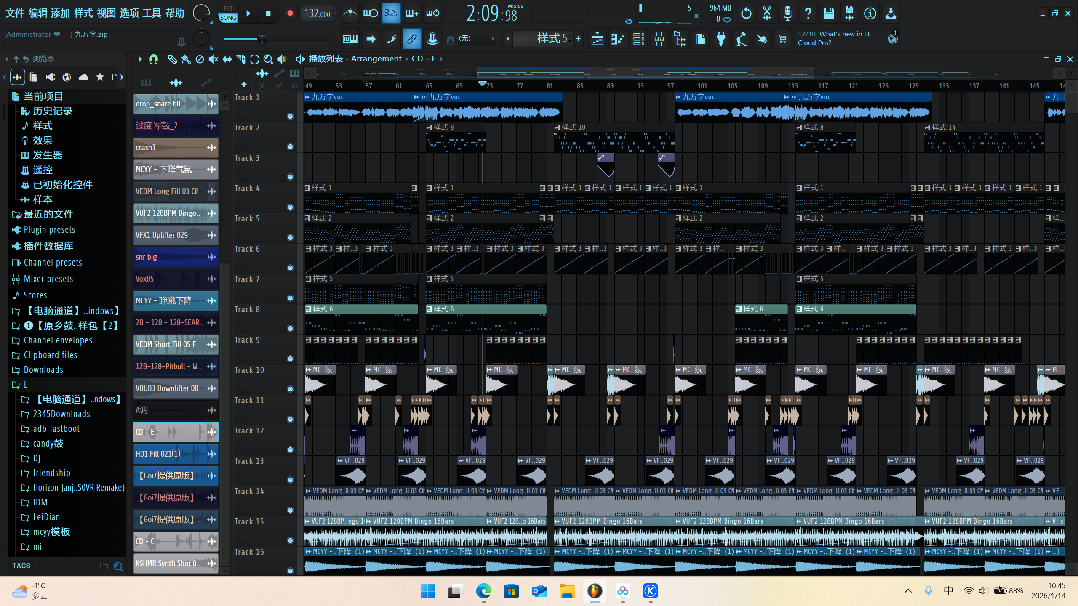Click the Record button

(290, 13)
